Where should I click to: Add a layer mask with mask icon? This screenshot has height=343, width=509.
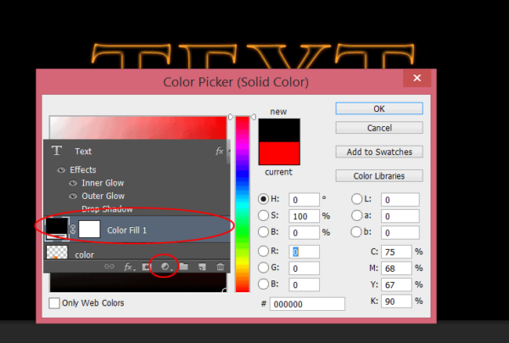(147, 267)
